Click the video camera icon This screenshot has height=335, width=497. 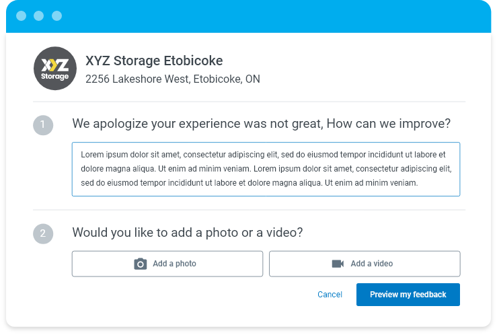tap(338, 264)
